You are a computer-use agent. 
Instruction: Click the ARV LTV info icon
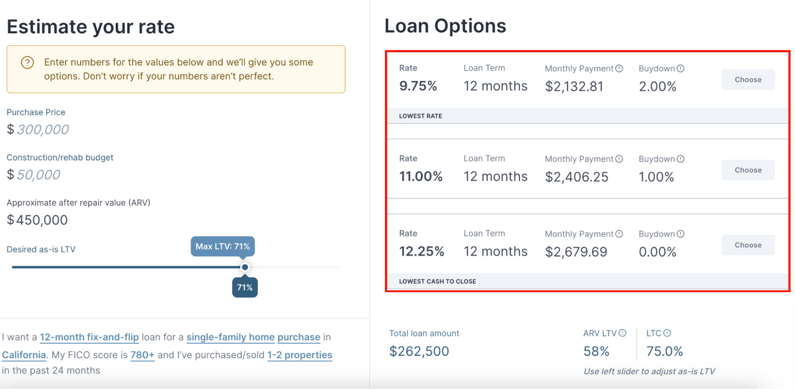(623, 333)
